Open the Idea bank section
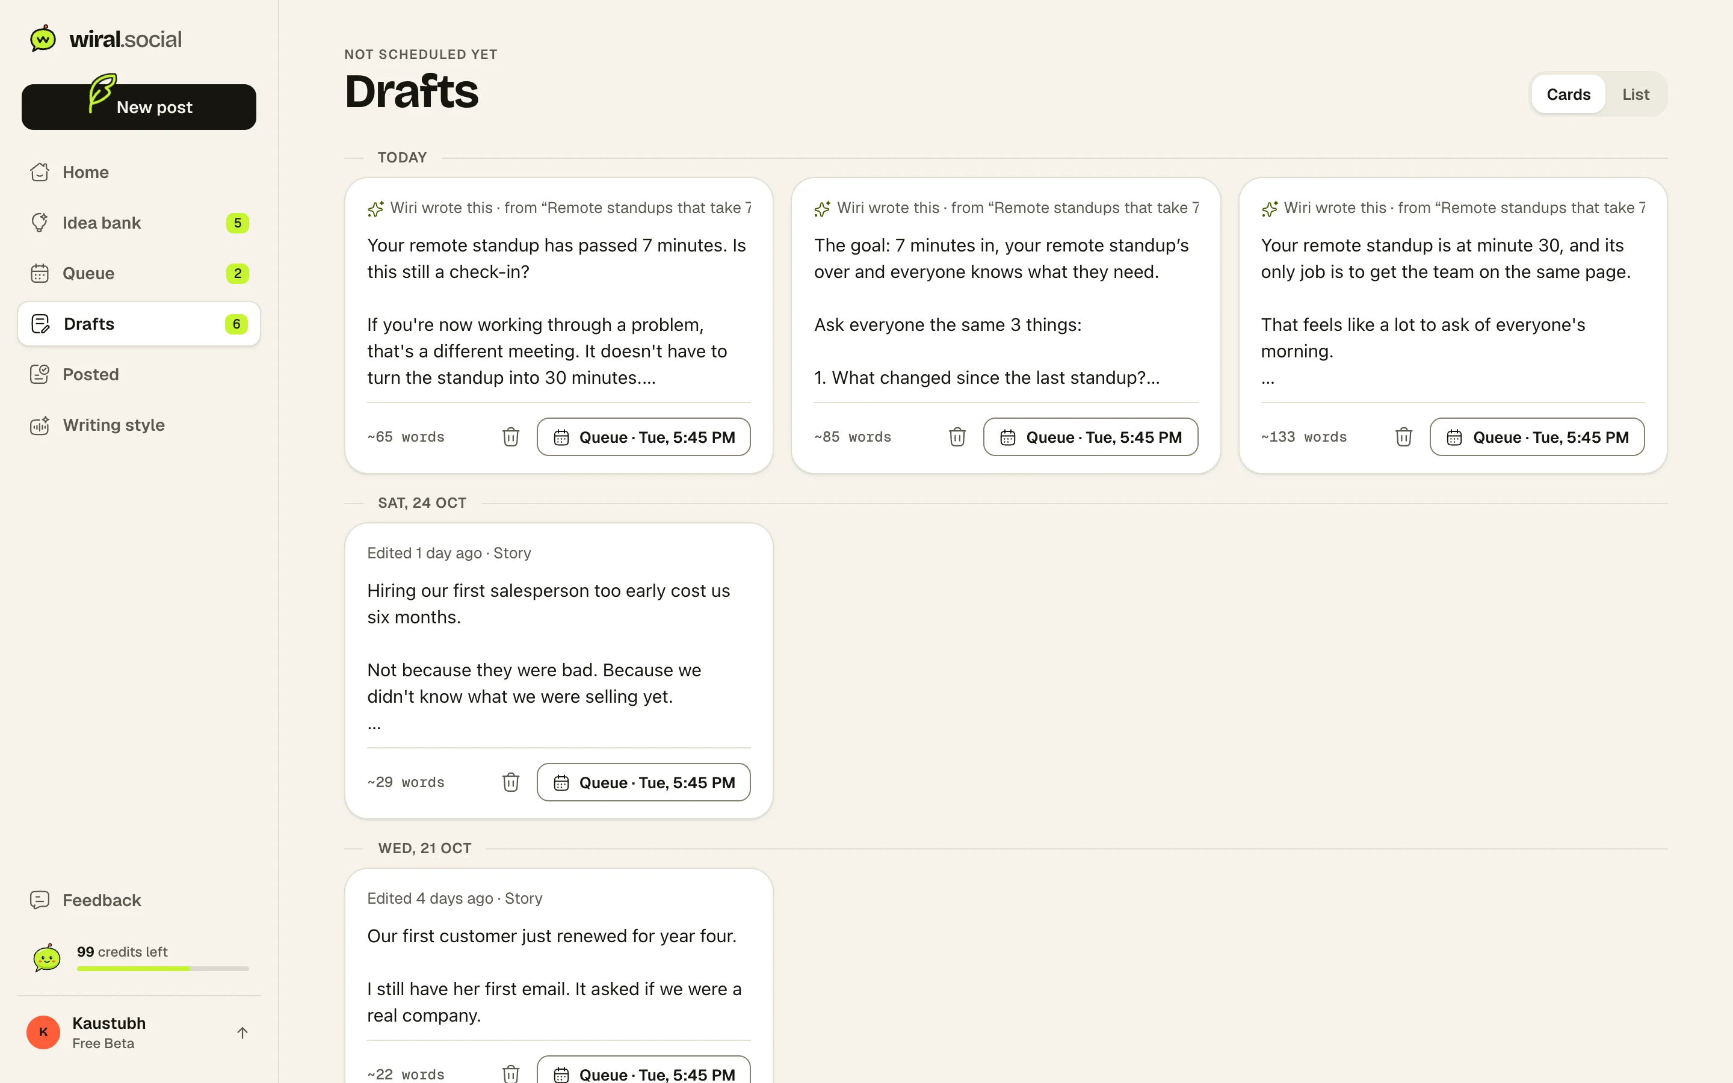The image size is (1733, 1083). pyautogui.click(x=139, y=223)
